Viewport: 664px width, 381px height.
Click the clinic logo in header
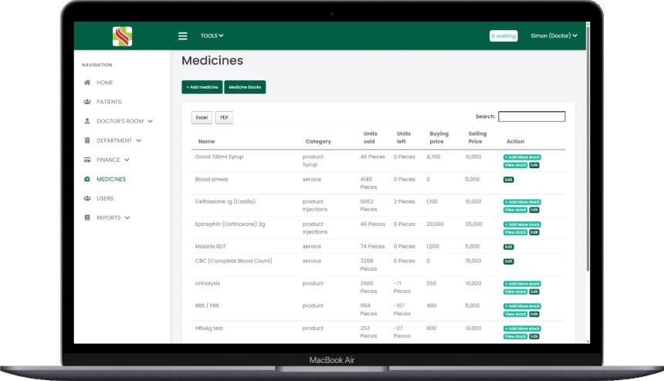(122, 36)
